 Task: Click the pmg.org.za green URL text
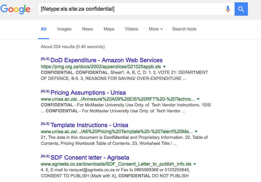coord(101,67)
